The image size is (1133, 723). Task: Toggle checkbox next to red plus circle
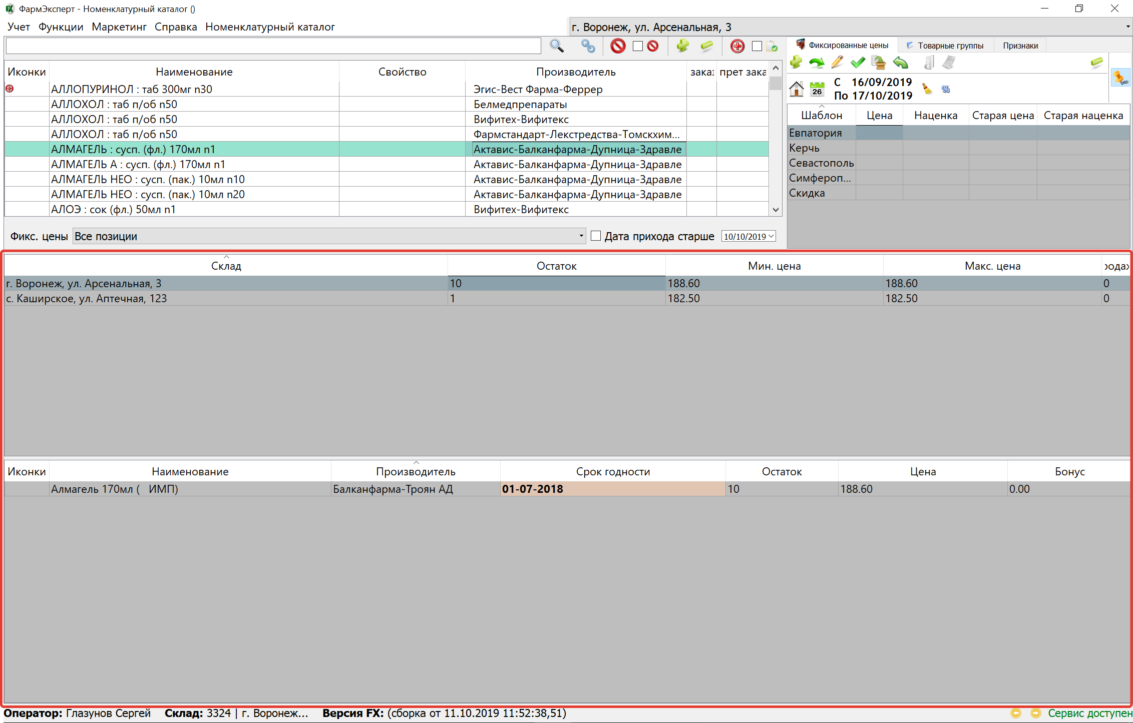pos(757,46)
